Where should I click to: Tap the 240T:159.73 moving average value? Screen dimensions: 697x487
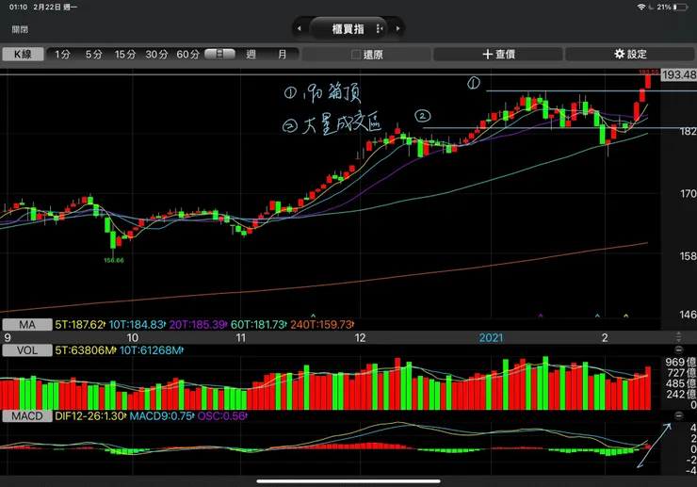point(322,325)
